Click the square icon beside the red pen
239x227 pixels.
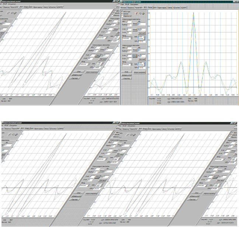pos(141,13)
